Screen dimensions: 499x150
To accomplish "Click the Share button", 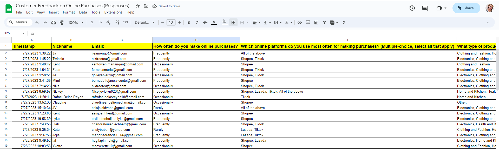I will click(x=466, y=8).
